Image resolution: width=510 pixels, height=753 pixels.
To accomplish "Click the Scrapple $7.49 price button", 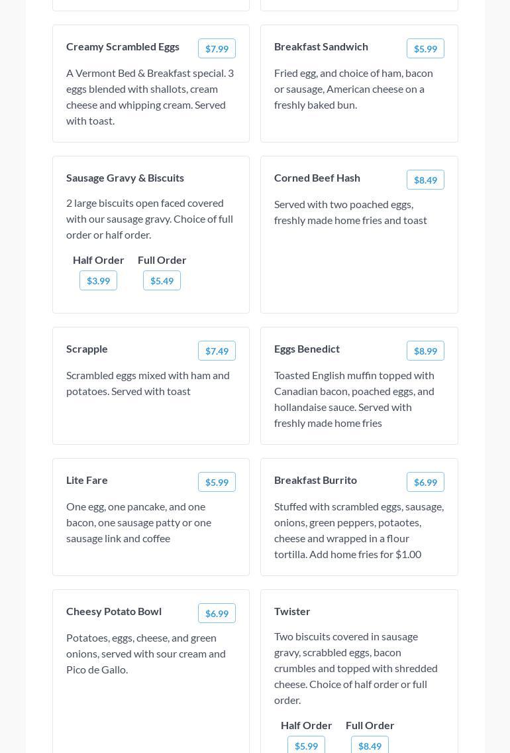I will click(x=217, y=351).
